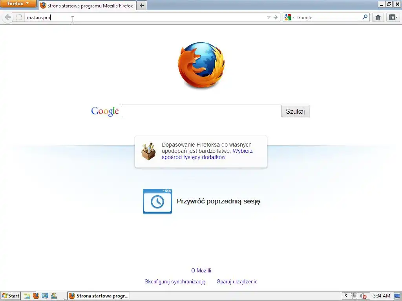Image resolution: width=402 pixels, height=301 pixels.
Task: Click the 3:34 AM clock
Action: 382,296
